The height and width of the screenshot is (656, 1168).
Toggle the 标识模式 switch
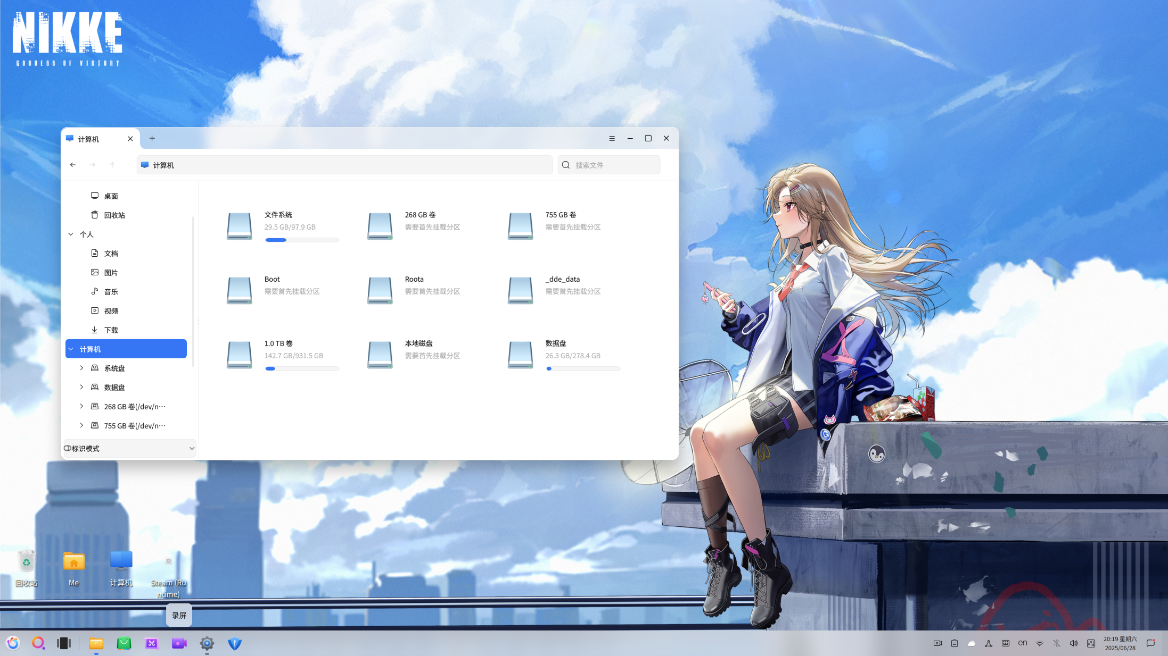[68, 448]
